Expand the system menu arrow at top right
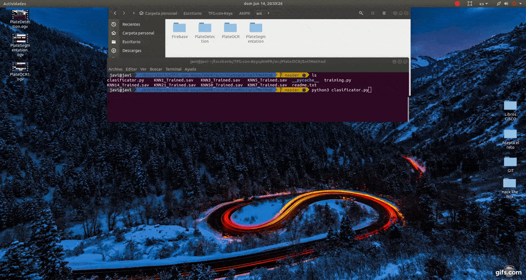This screenshot has width=526, height=280. click(520, 4)
